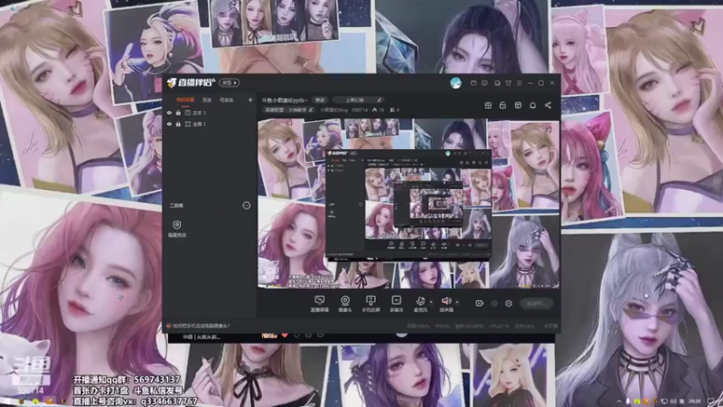
Task: Open the message bubble icon in title bar
Action: (484, 83)
